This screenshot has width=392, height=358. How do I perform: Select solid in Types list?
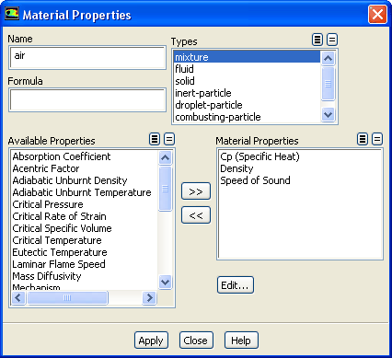247,81
